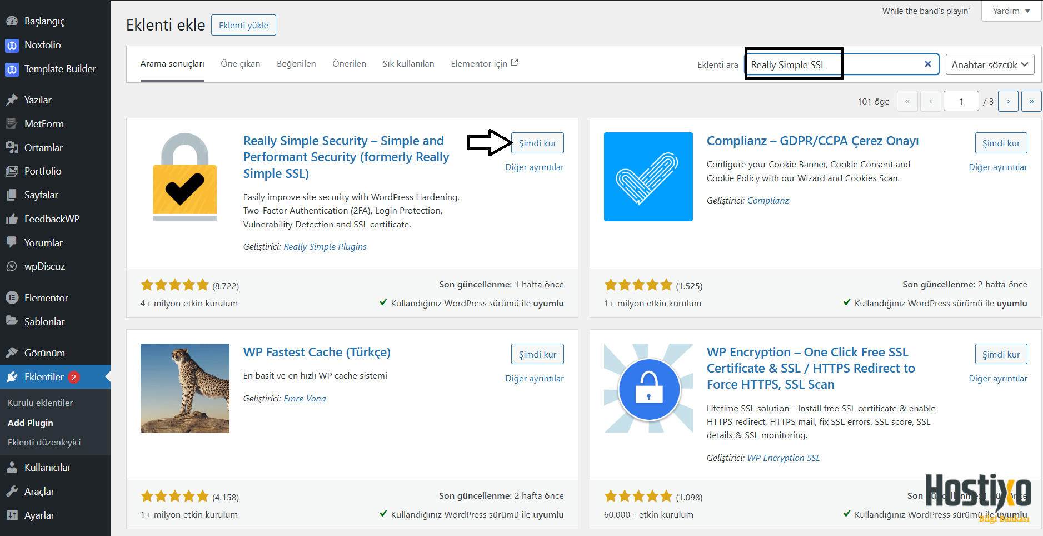Click the Sayfalar pages icon
This screenshot has width=1043, height=536.
(12, 195)
